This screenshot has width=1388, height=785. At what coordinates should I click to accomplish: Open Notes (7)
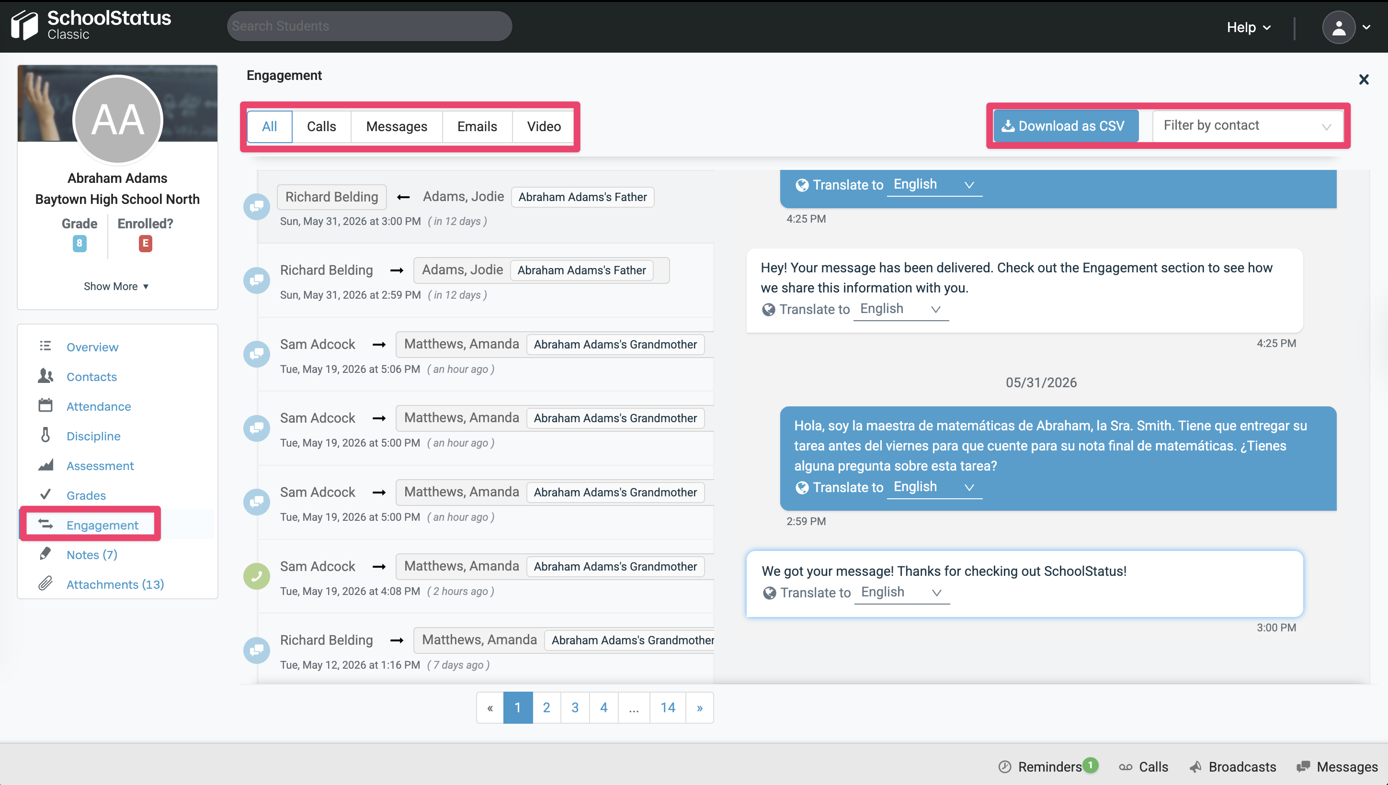[91, 554]
